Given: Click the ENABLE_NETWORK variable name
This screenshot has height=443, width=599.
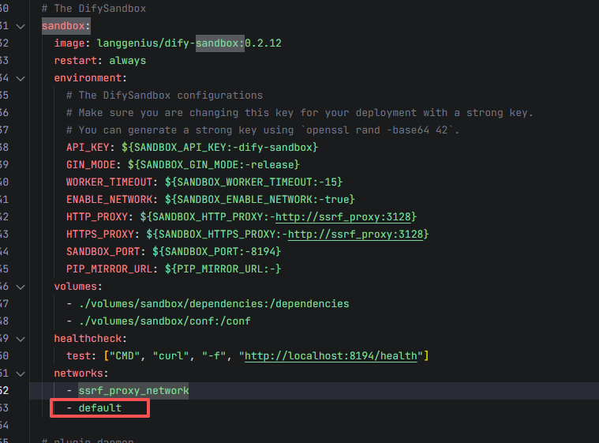Looking at the screenshot, I should tap(109, 200).
